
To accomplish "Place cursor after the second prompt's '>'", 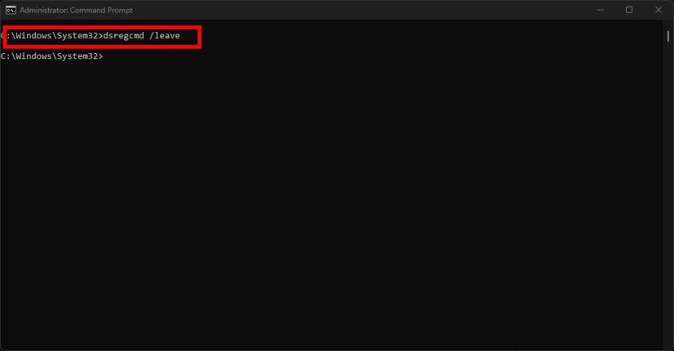I will 106,56.
